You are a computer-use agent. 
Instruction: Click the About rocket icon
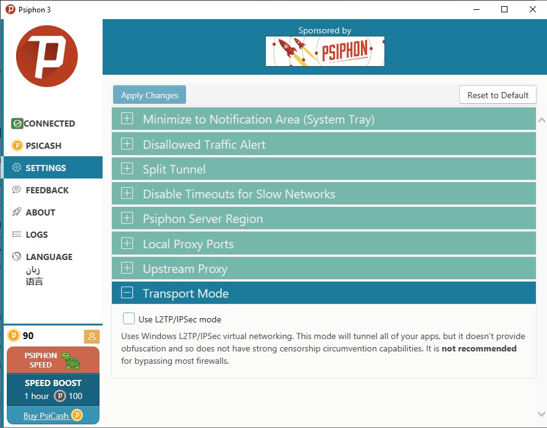[17, 212]
